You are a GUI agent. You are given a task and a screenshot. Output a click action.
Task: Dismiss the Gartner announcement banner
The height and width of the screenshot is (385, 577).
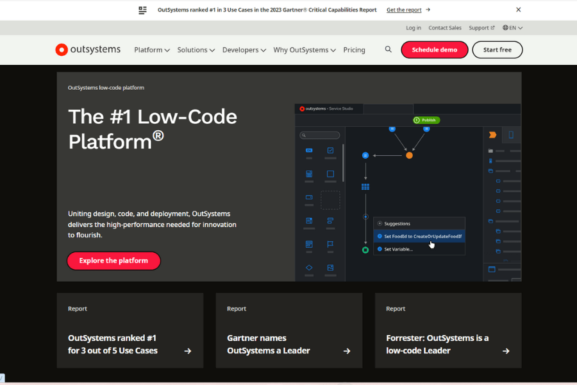point(518,10)
